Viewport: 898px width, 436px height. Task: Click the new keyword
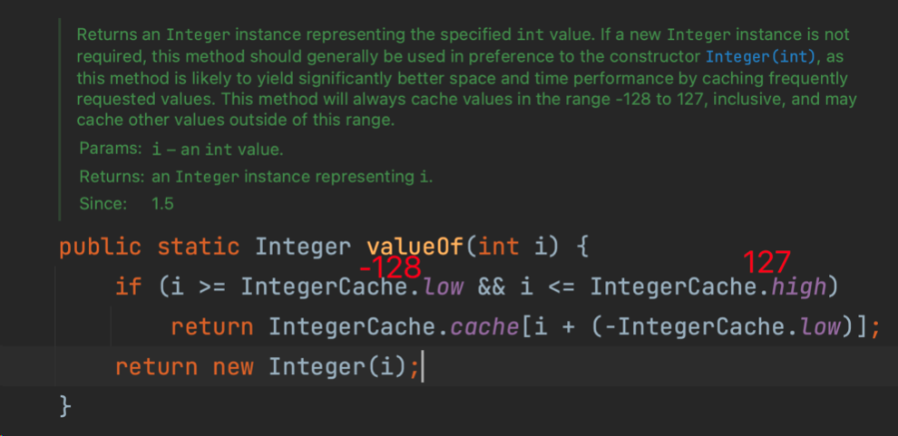(x=232, y=367)
